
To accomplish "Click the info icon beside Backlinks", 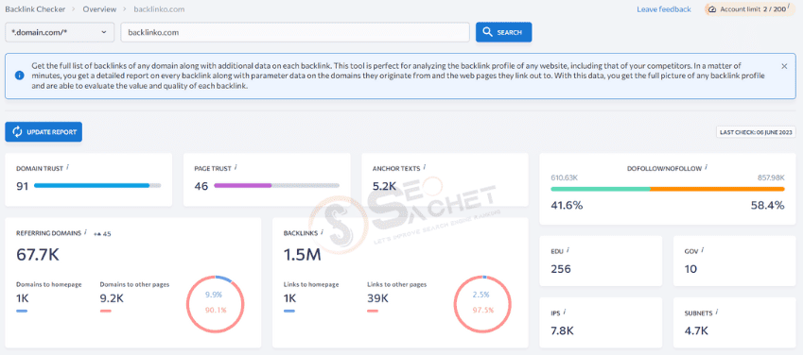I will click(322, 231).
